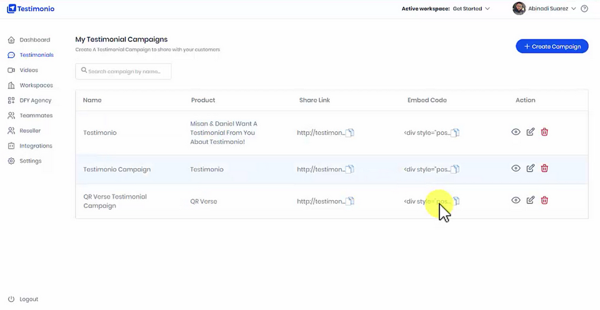Click Abinadi Suarez profile avatar
600x310 pixels.
519,8
